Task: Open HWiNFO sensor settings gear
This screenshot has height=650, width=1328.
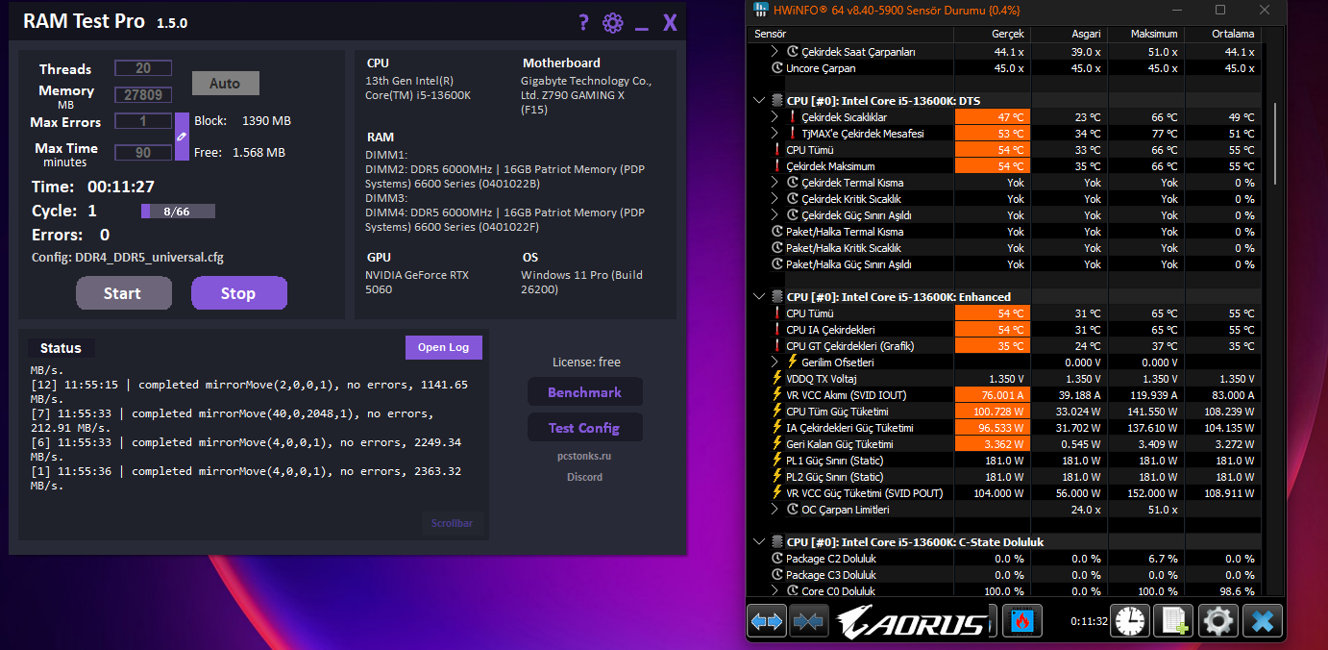Action: tap(1218, 621)
